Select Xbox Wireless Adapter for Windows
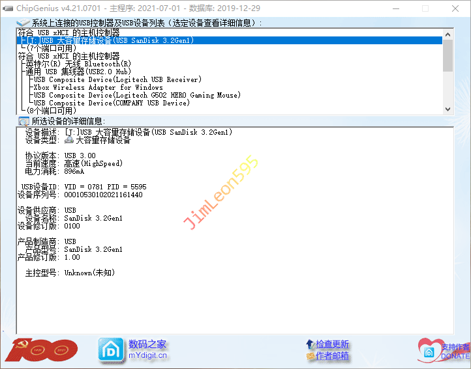This screenshot has width=471, height=369. 98,87
